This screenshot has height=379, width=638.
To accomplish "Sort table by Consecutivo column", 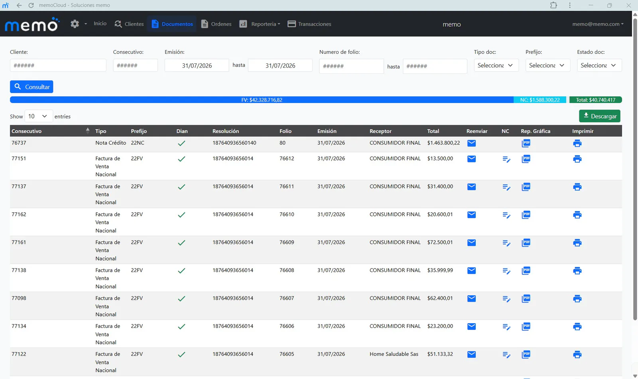I will click(51, 131).
